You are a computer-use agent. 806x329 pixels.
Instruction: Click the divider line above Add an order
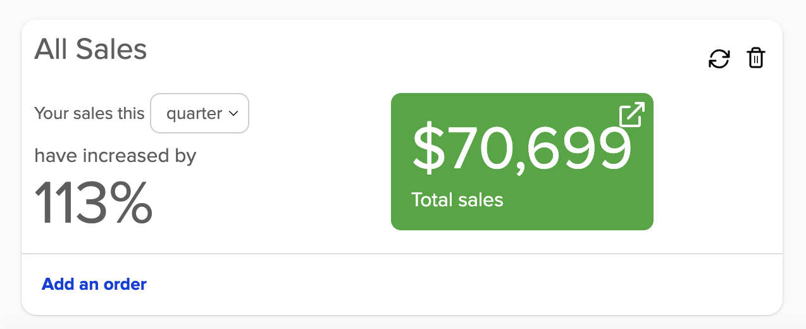pyautogui.click(x=402, y=254)
